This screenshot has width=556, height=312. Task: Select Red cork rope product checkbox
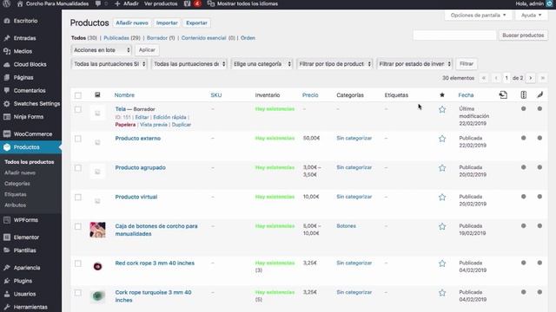coord(78,263)
